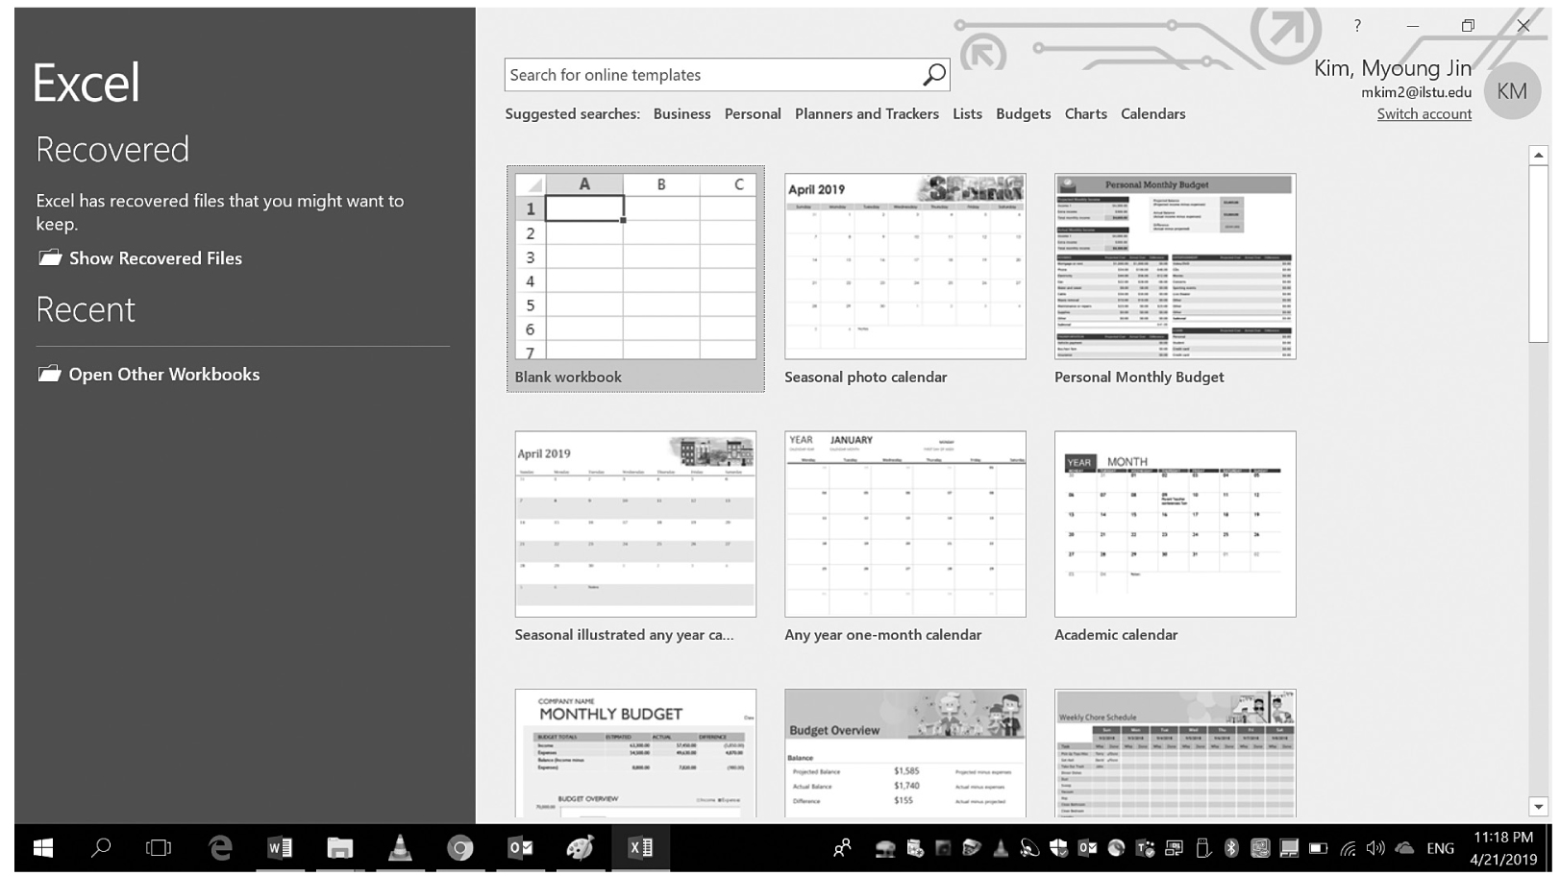Launch Microsoft Edge from the taskbar
This screenshot has width=1560, height=876.
tap(220, 848)
